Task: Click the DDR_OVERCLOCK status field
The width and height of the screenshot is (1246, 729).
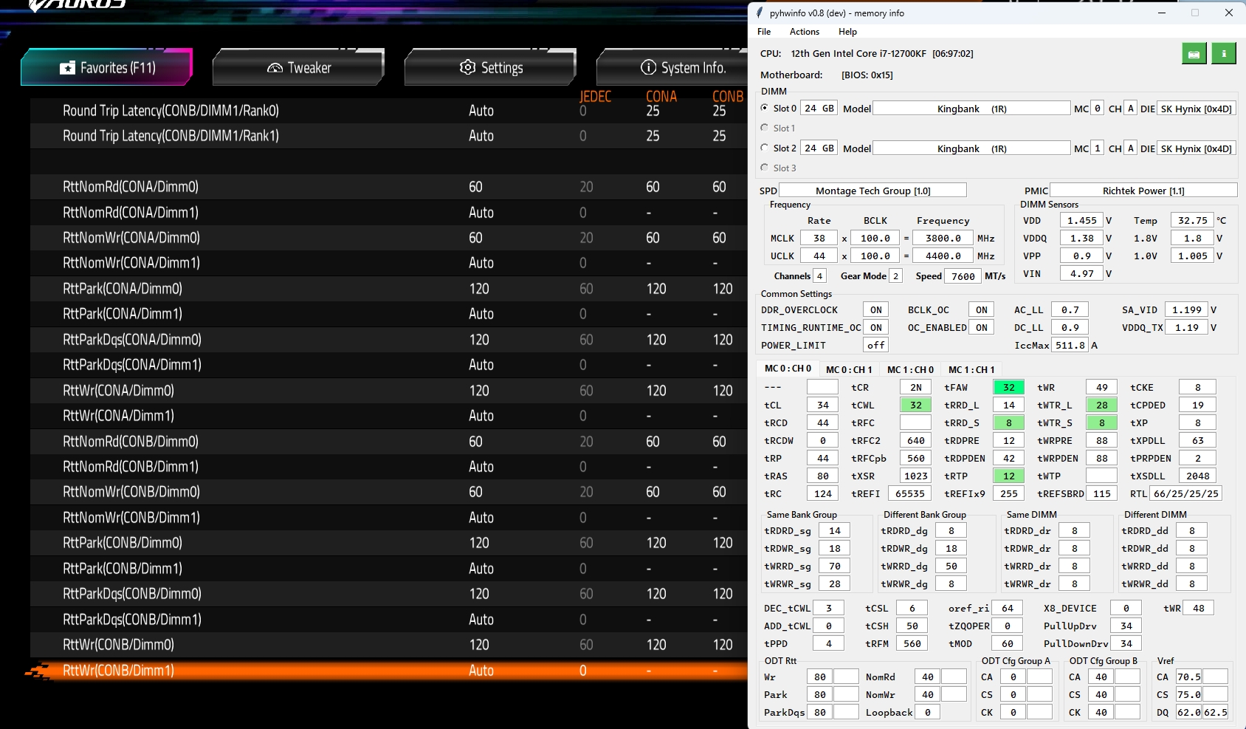Action: [x=875, y=309]
